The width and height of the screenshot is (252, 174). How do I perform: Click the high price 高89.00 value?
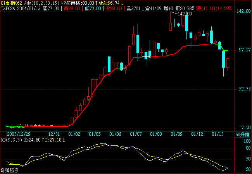coord(74,9)
